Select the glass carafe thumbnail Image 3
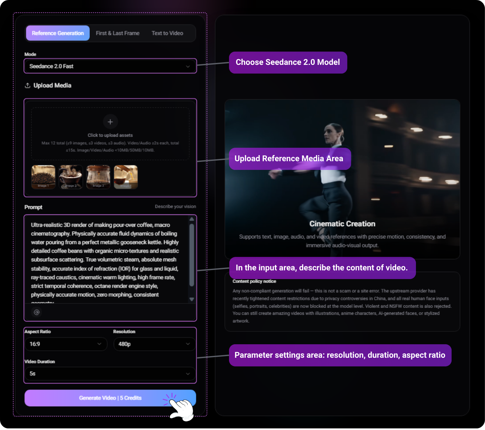This screenshot has height=430, width=485. [98, 177]
